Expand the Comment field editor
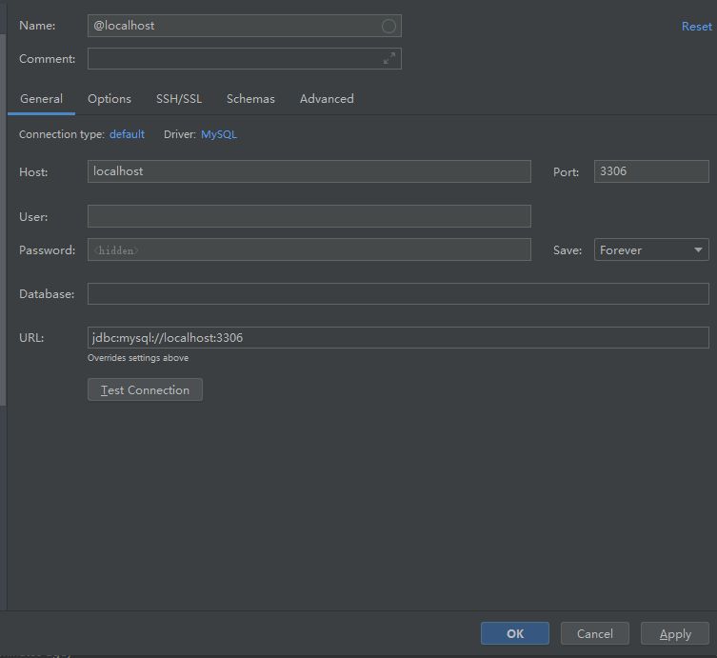 388,59
